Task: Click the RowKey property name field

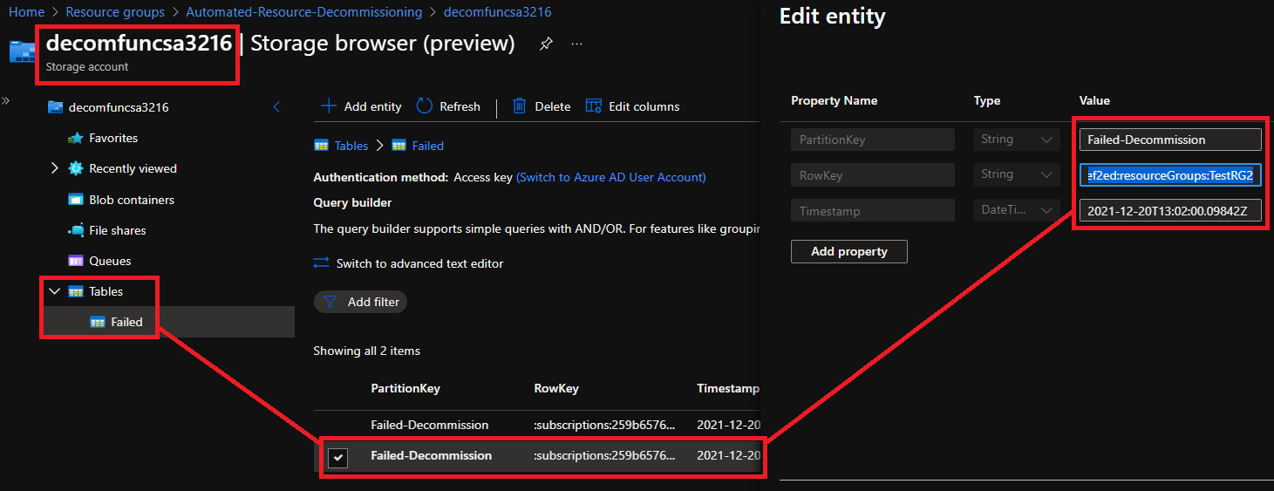Action: tap(874, 175)
